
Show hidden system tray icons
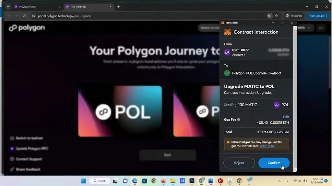(x=279, y=181)
